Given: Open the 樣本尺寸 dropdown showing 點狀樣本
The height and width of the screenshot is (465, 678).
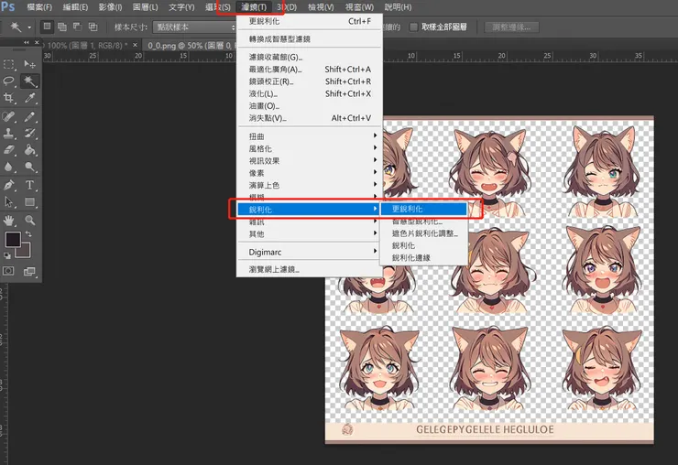Looking at the screenshot, I should (194, 27).
